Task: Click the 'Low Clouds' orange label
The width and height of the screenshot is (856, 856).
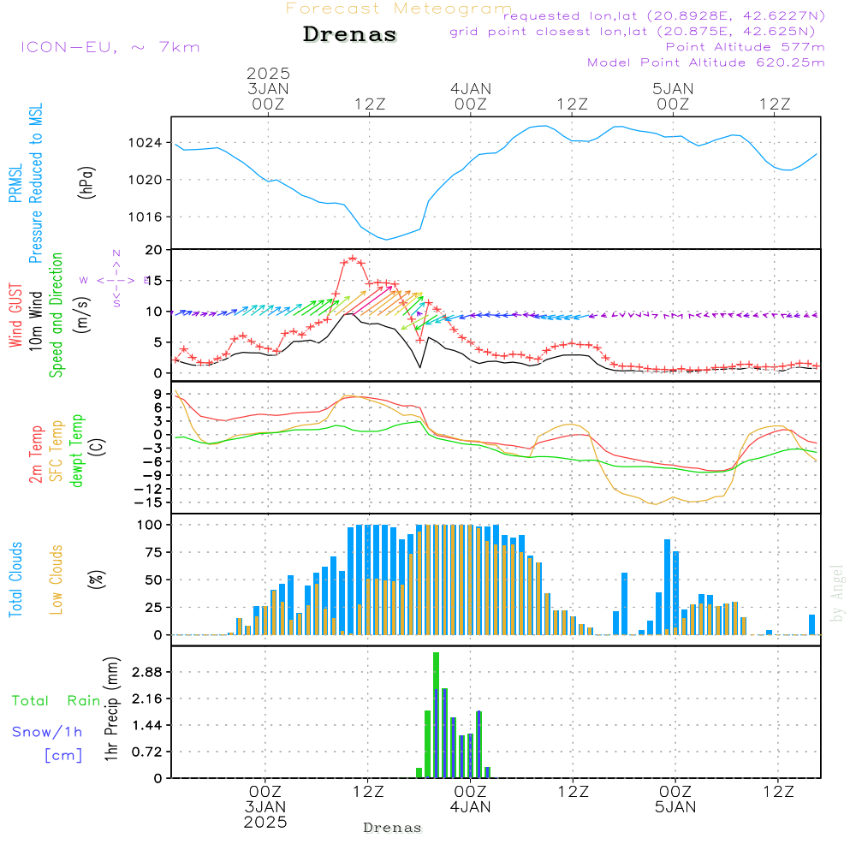Action: tap(56, 580)
